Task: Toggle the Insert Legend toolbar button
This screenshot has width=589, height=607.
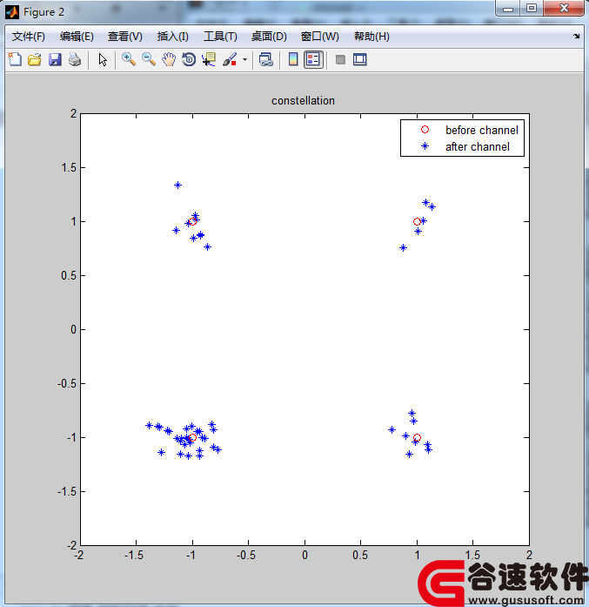Action: click(x=313, y=59)
